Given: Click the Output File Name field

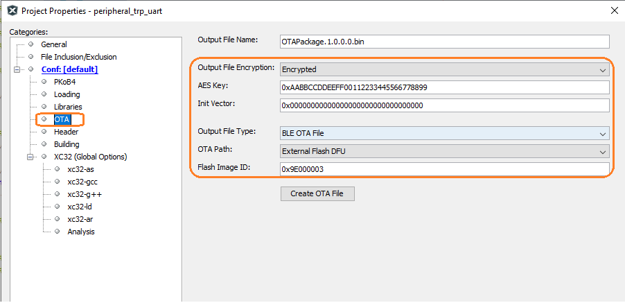Looking at the screenshot, I should pos(443,42).
